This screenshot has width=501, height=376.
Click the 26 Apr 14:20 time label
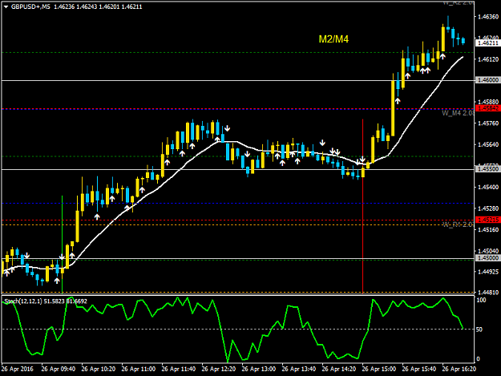click(339, 369)
